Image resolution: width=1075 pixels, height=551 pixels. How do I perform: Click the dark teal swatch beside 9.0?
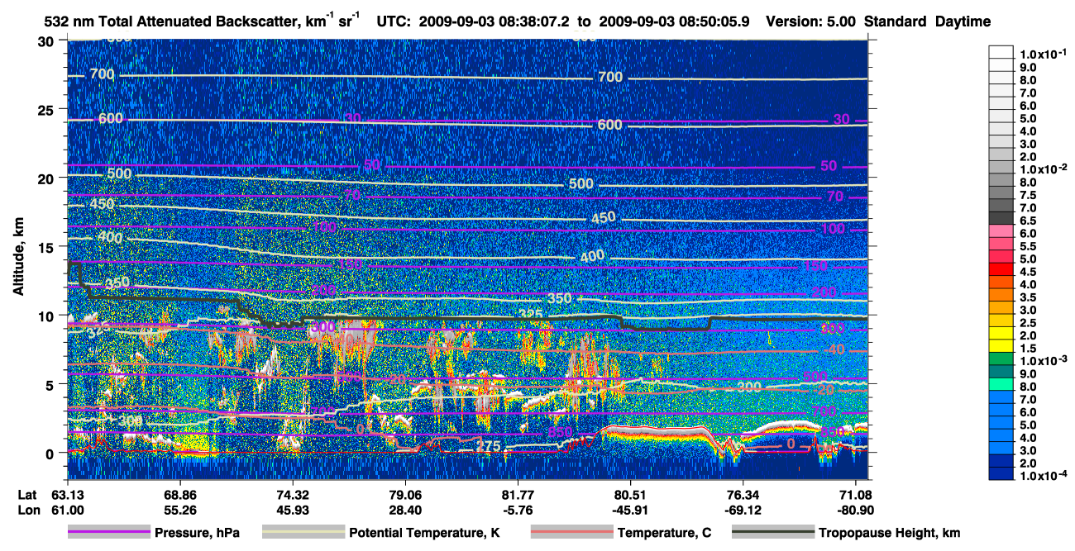pyautogui.click(x=1001, y=372)
